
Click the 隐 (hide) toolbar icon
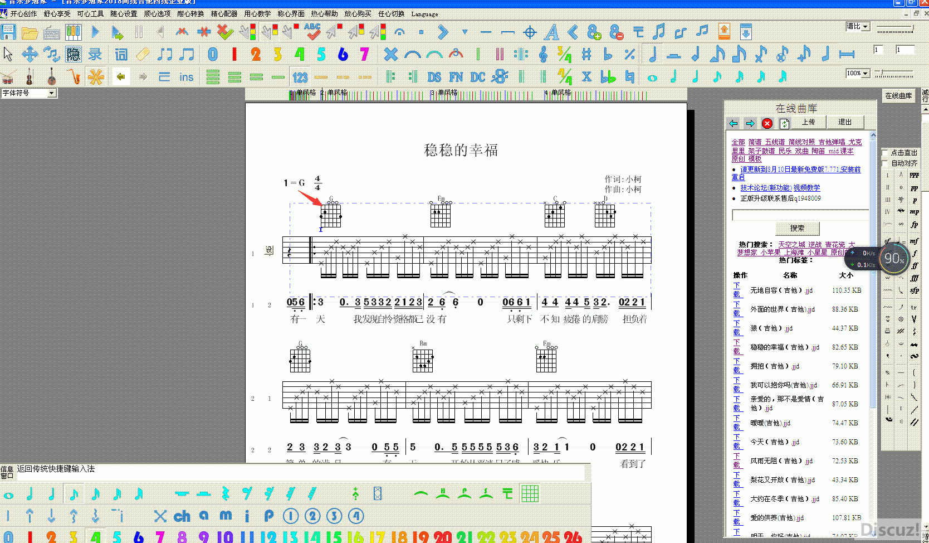click(x=73, y=54)
